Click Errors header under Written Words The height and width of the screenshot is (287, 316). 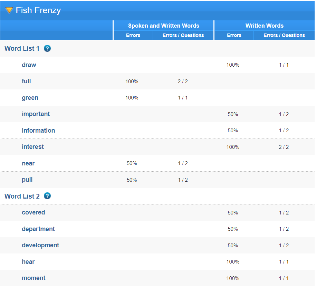(x=234, y=35)
